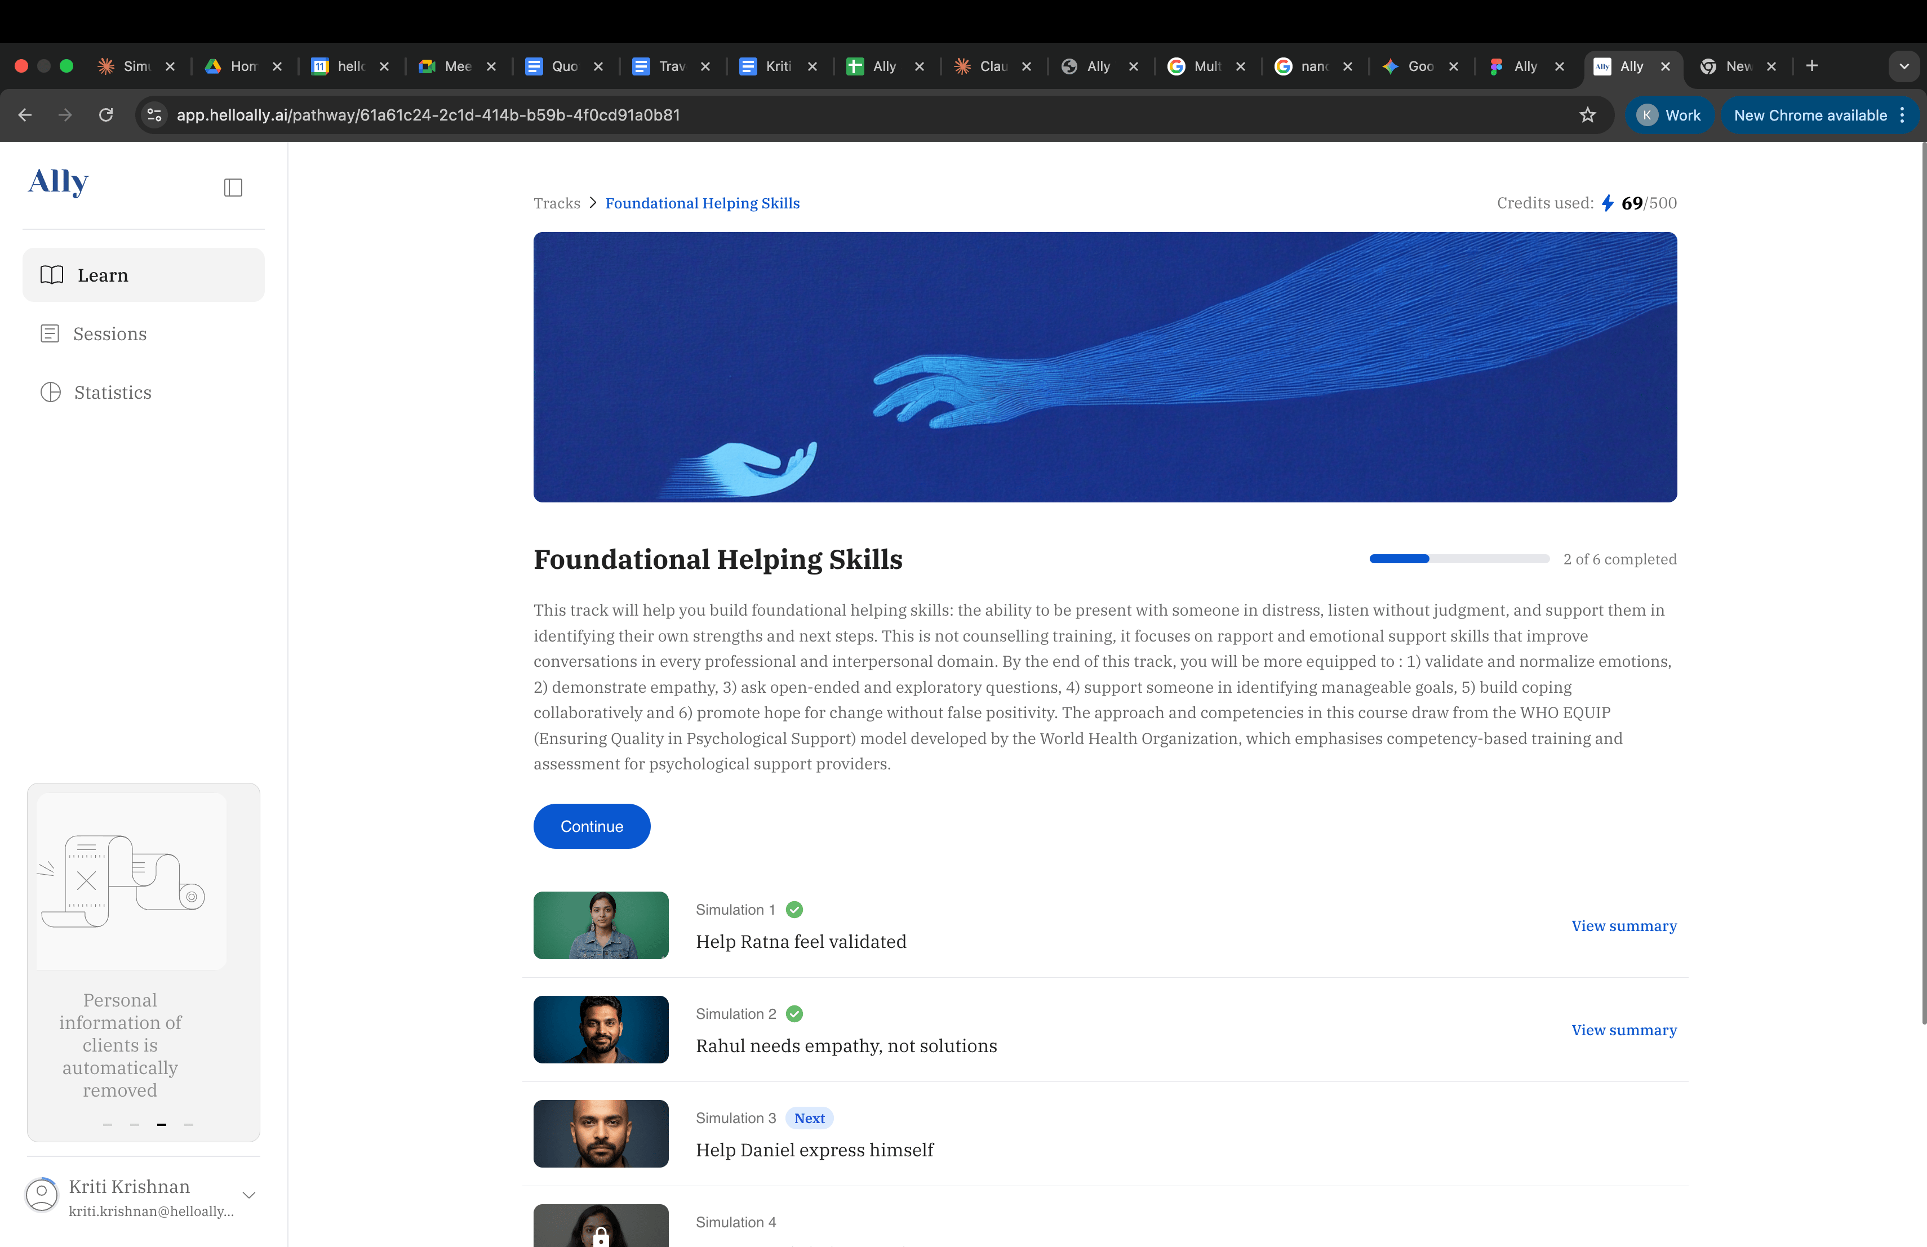Viewport: 1927px width, 1247px height.
Task: View summary for Help Ratna feel validated
Action: tap(1624, 926)
